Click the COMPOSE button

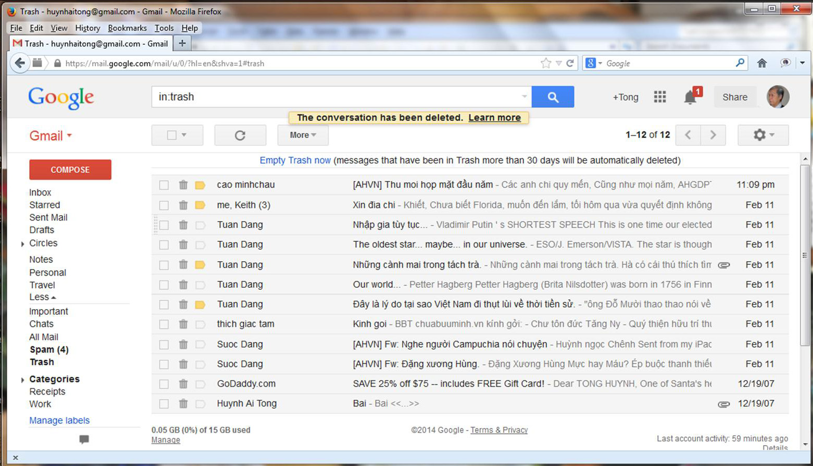point(70,169)
